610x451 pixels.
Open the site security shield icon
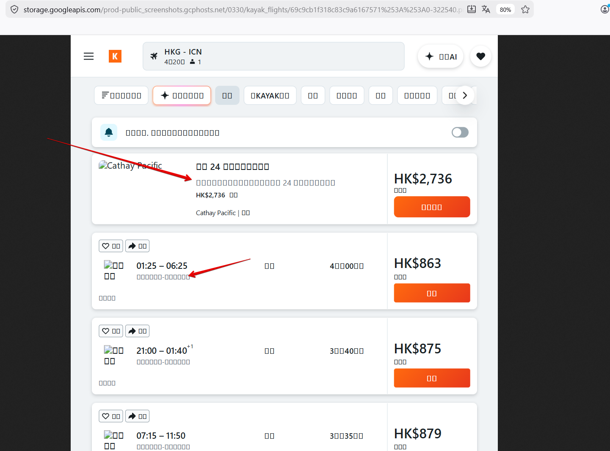[14, 9]
